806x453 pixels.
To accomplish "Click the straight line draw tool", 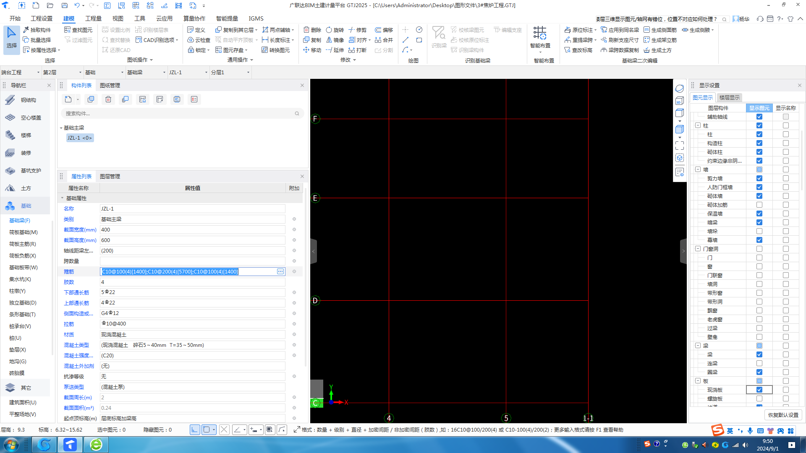I will [x=406, y=40].
